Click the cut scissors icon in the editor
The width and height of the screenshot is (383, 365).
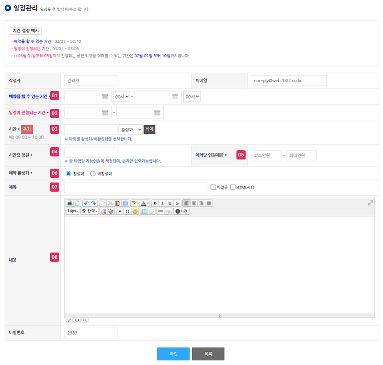coord(110,203)
